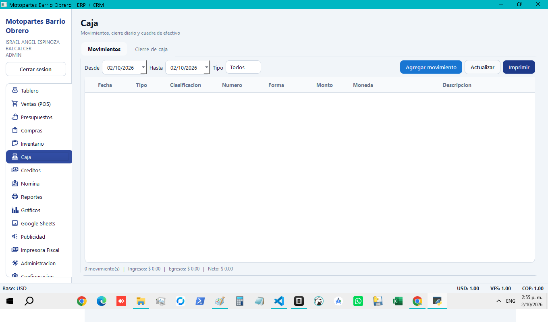Open the Tipo Todos combo box

243,67
